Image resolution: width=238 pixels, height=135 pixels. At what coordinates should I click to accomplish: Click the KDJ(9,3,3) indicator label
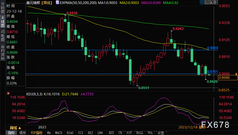pyautogui.click(x=35, y=93)
